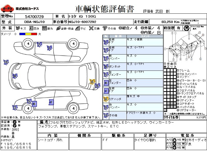Click the サビ rust icon in the legend
The width and height of the screenshot is (207, 155).
coord(78,28)
